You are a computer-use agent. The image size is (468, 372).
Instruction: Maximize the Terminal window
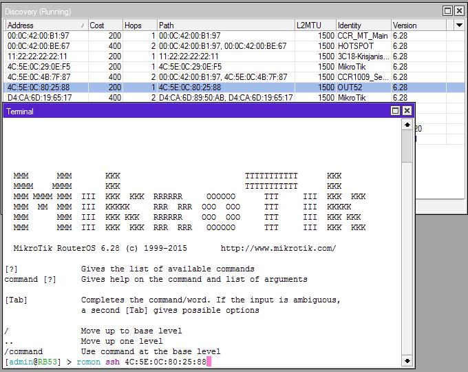[x=395, y=111]
